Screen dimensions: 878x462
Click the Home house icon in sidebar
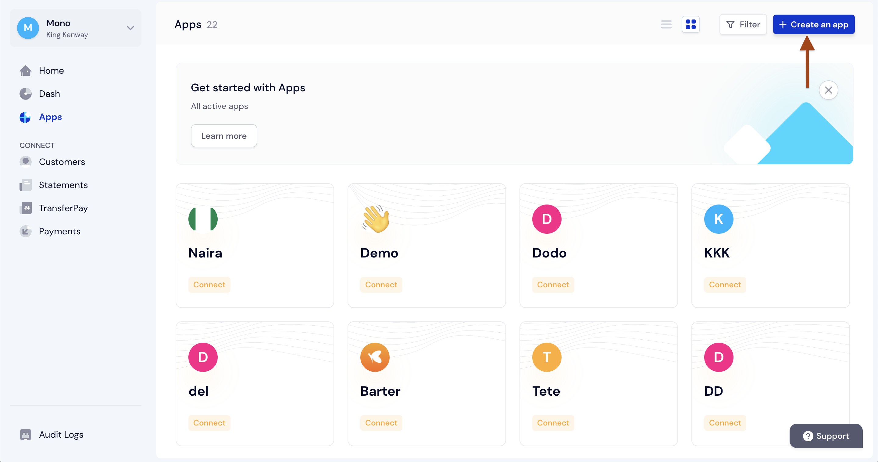[x=26, y=70]
